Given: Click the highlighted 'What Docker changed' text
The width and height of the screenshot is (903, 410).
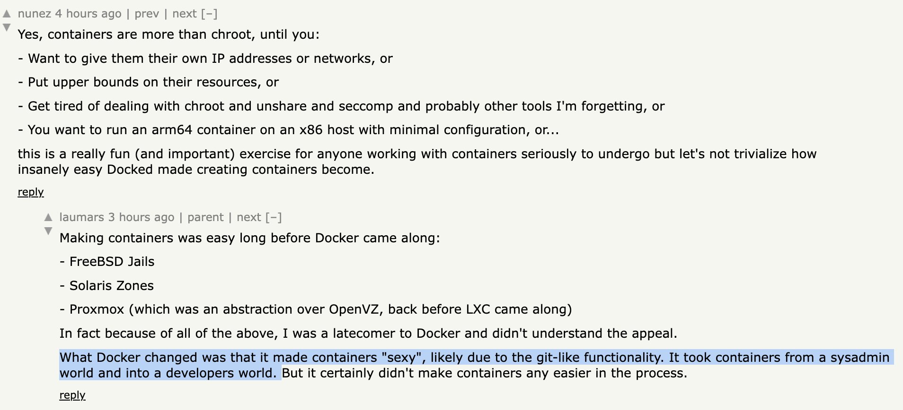Looking at the screenshot, I should point(474,365).
